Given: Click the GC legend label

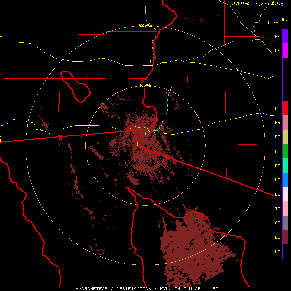Looking at the screenshot, I should tap(277, 223).
